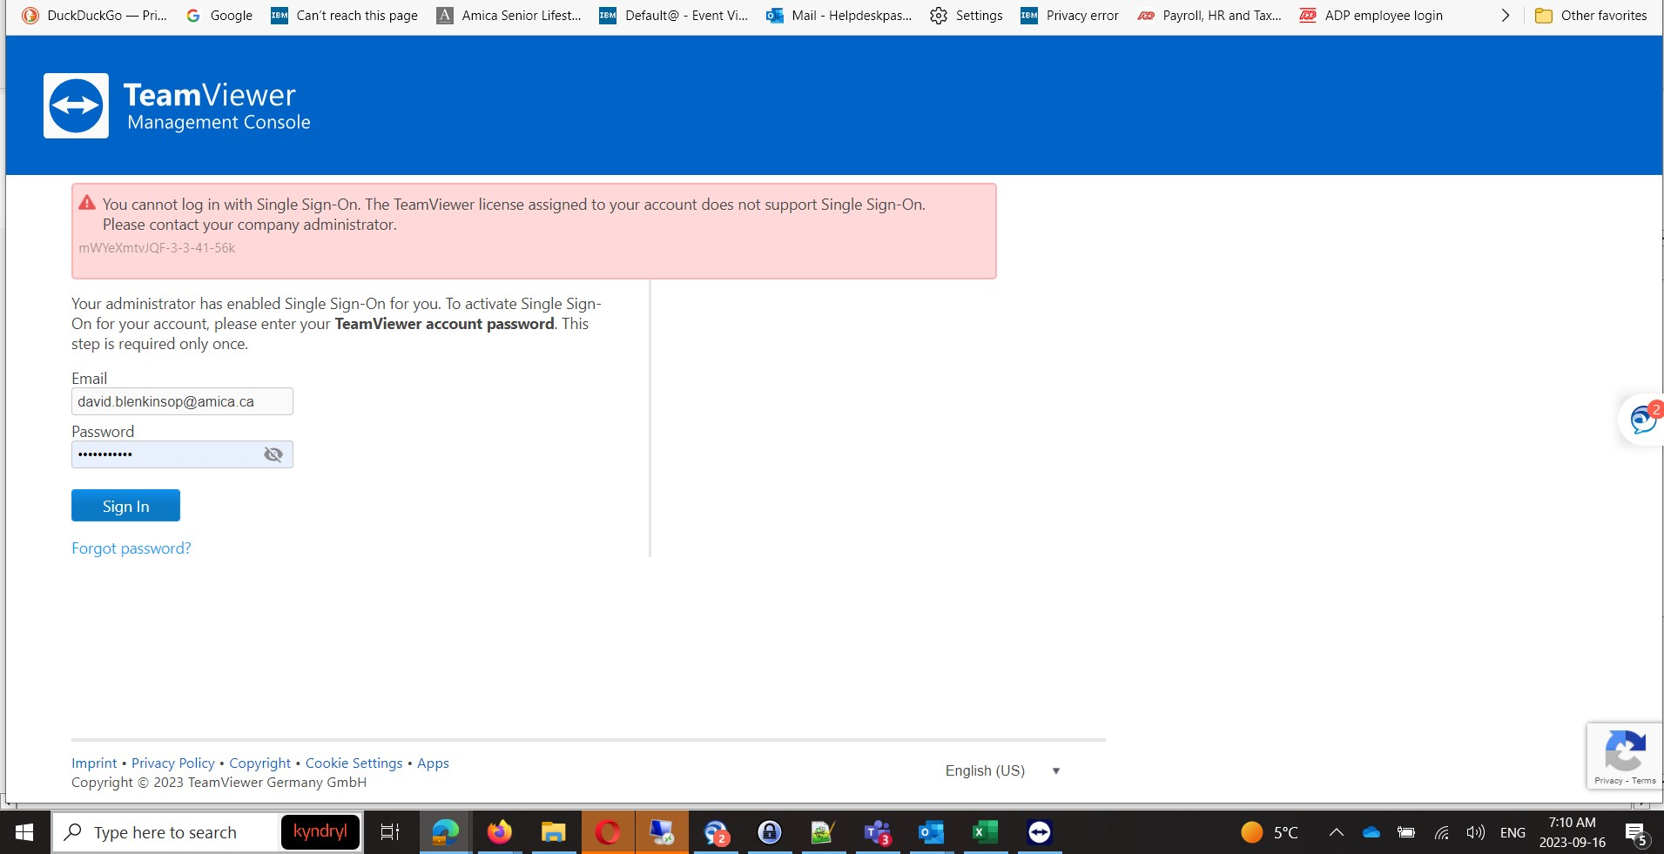Open Outlook from the taskbar
1664x854 pixels.
pyautogui.click(x=932, y=832)
